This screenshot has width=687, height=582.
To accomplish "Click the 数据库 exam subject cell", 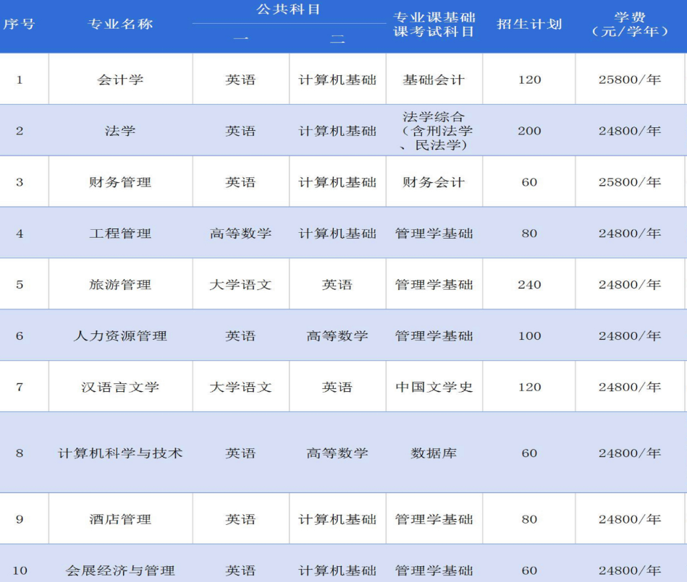I will (x=434, y=453).
